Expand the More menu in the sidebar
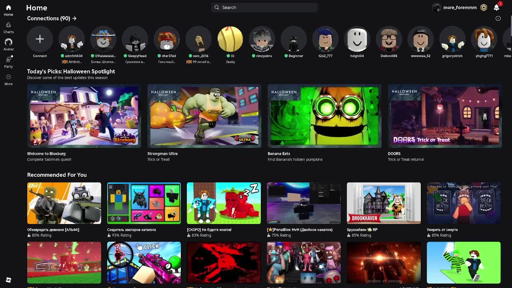 click(8, 80)
